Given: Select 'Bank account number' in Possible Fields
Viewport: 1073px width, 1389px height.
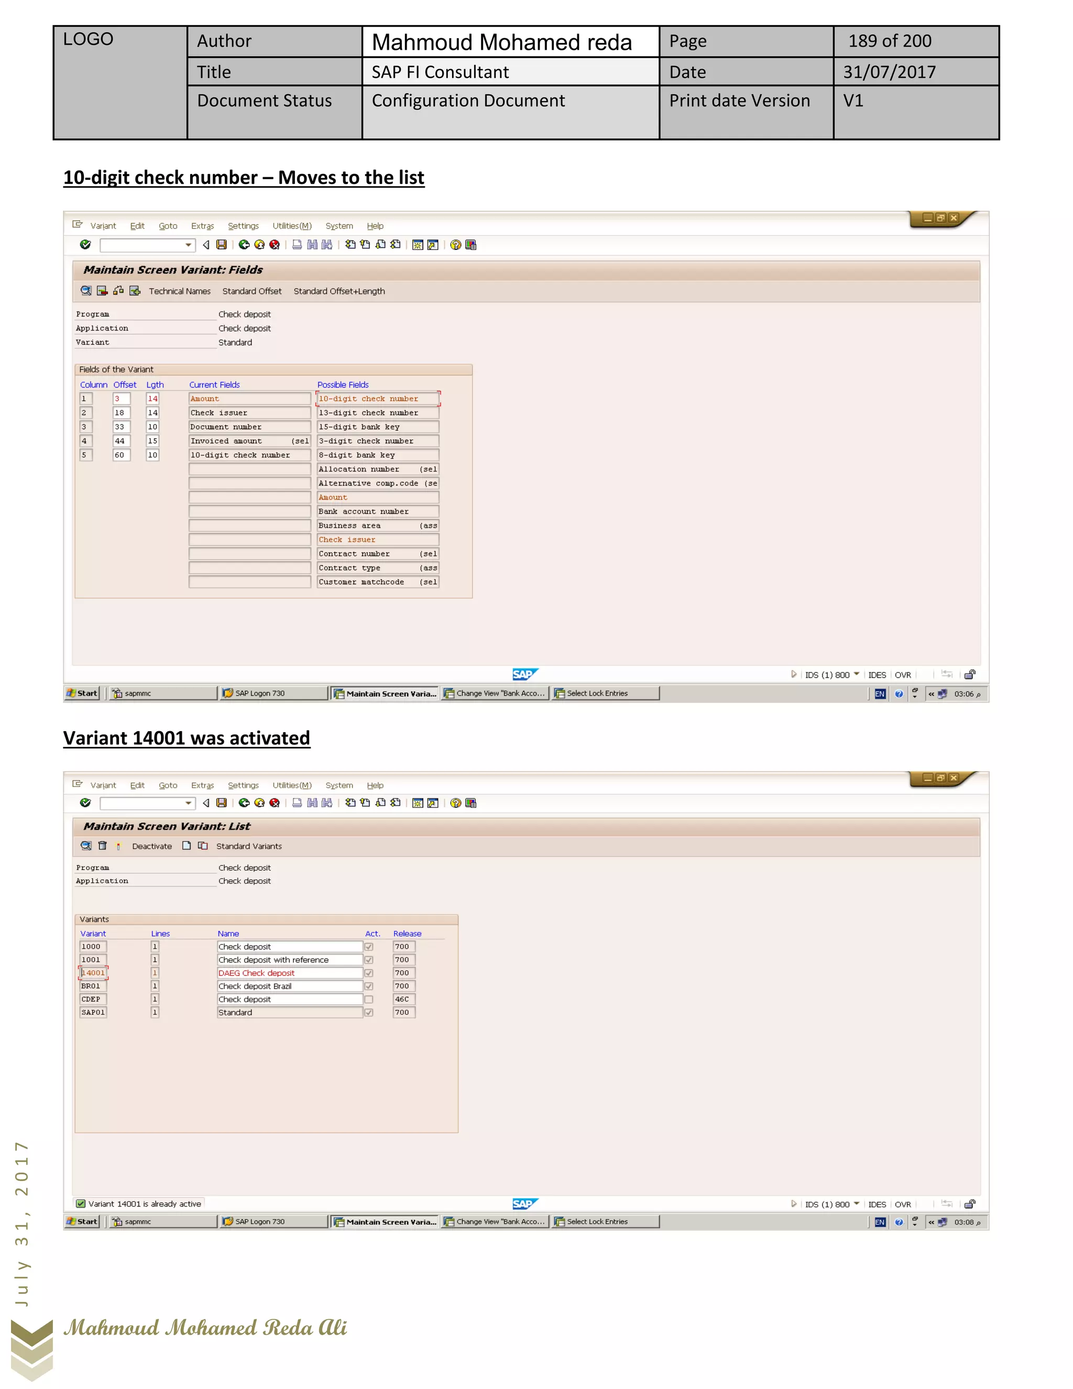Looking at the screenshot, I should [378, 512].
